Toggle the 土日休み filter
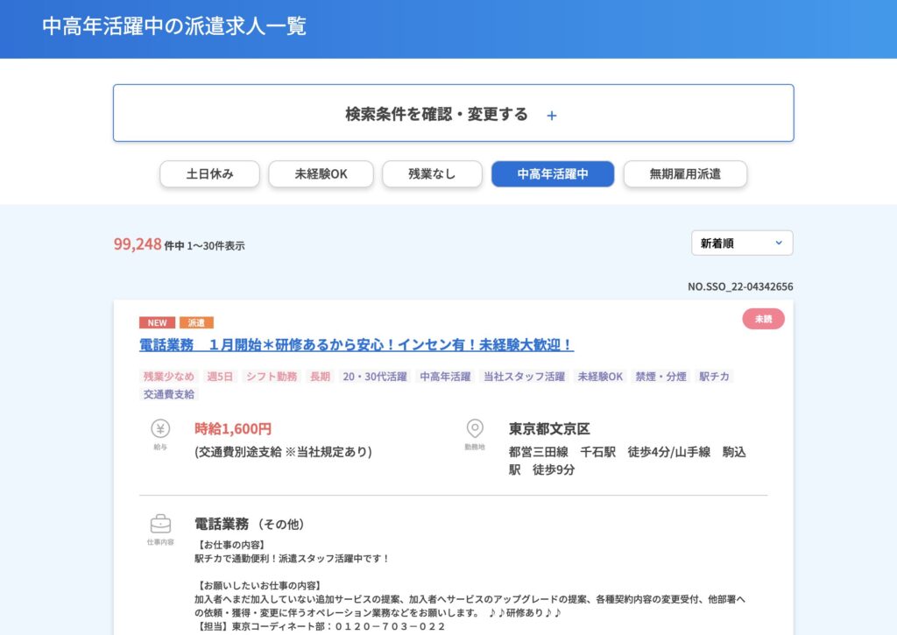This screenshot has height=635, width=897. pos(210,173)
